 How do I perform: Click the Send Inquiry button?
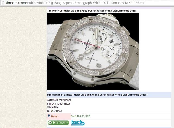(58, 123)
